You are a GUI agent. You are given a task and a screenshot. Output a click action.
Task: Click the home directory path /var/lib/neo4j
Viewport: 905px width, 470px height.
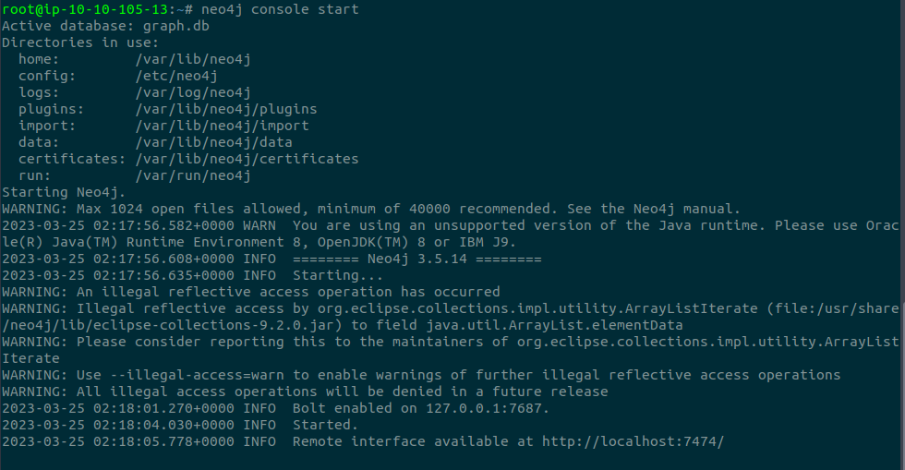coord(193,59)
